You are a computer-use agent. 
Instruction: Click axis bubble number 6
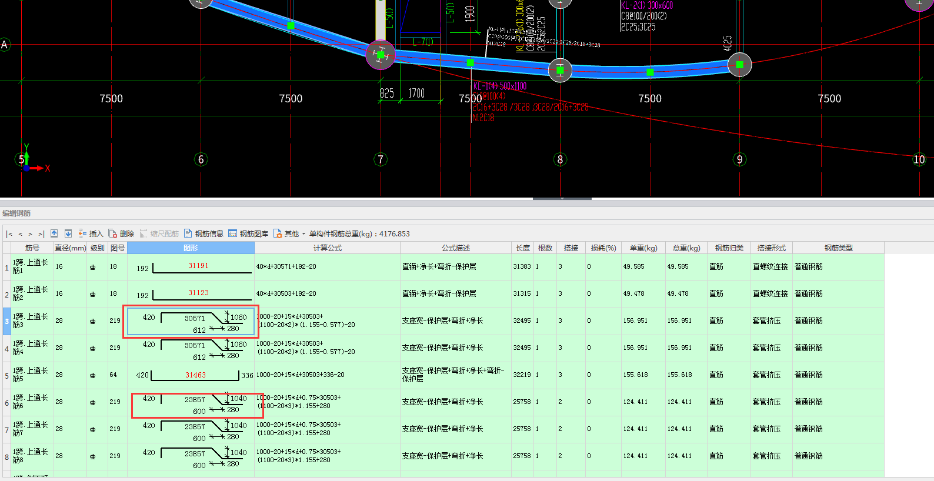point(201,159)
